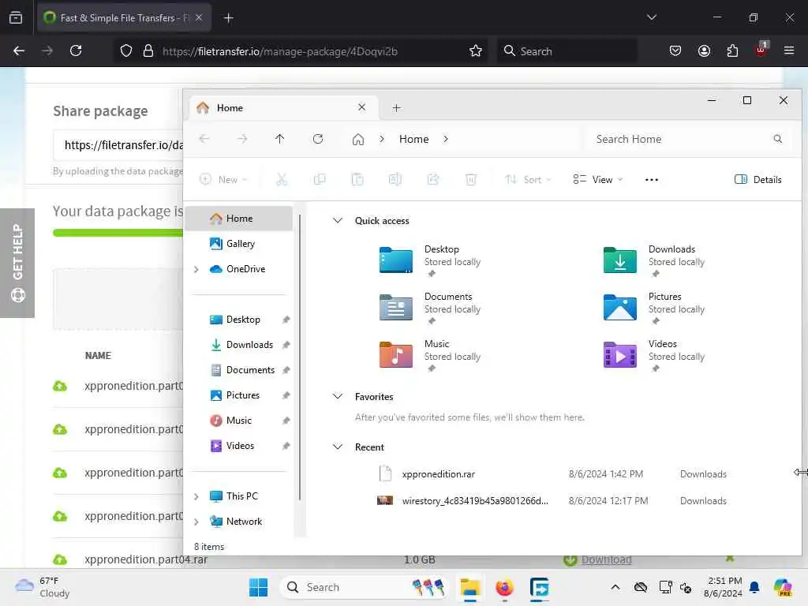Add new Explorer tab with plus
The width and height of the screenshot is (808, 606).
[x=396, y=107]
